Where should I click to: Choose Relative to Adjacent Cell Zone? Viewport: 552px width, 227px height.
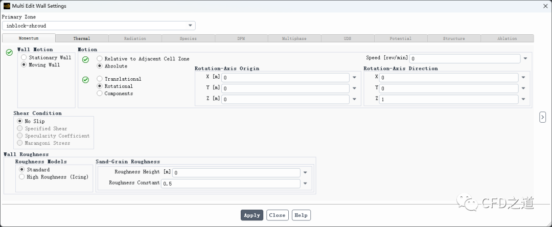143,59
